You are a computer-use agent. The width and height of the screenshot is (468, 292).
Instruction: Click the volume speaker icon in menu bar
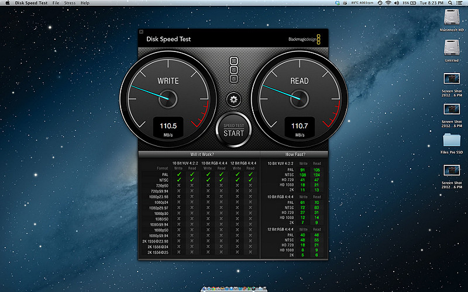pos(397,4)
